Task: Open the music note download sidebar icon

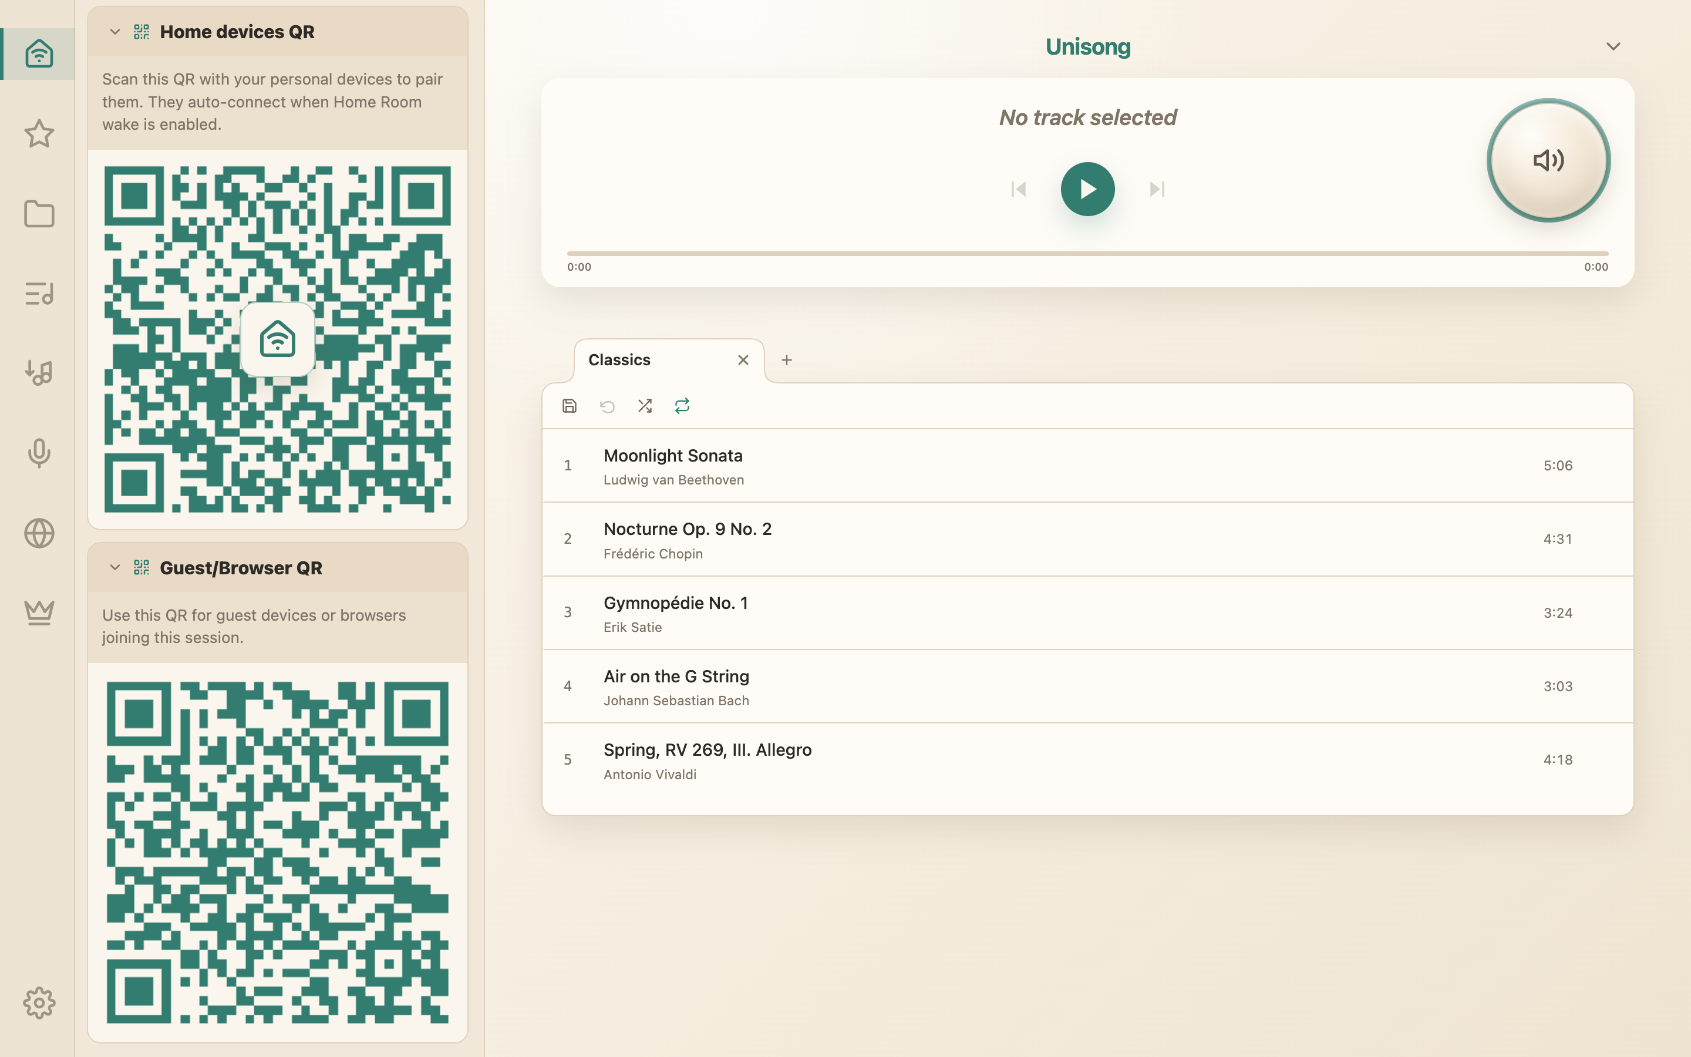Action: (39, 373)
